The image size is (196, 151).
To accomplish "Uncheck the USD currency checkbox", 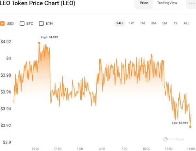I will (x=2, y=23).
